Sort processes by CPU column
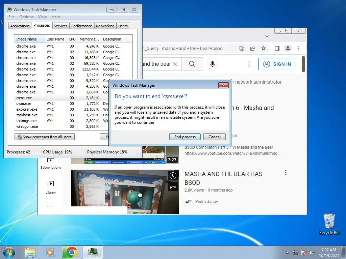 click(x=72, y=39)
